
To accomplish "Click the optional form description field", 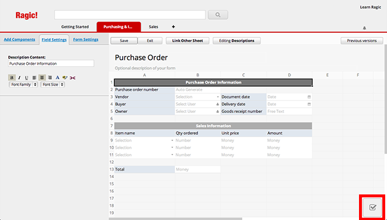I will (x=145, y=68).
